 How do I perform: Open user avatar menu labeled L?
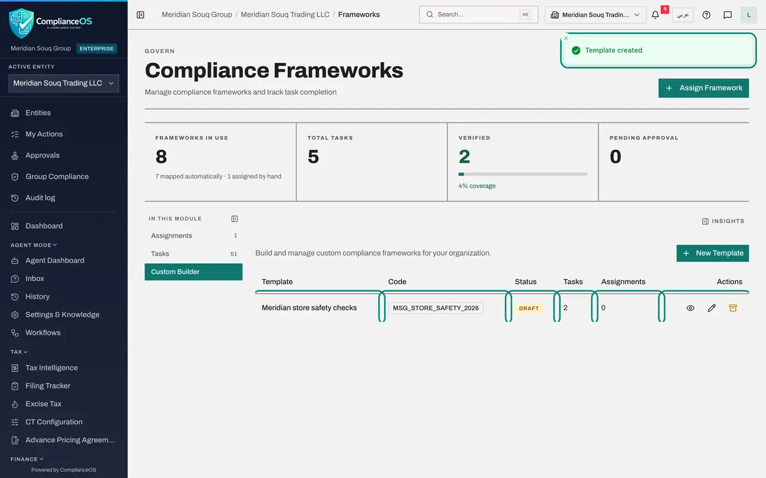coord(749,15)
